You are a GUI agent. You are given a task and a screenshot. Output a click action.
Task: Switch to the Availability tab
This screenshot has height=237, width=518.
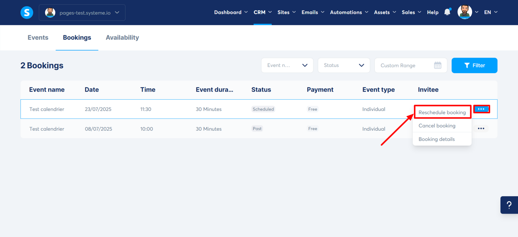point(122,38)
